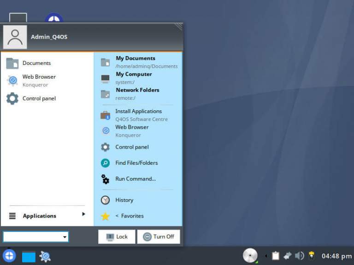Viewport: 354px width, 265px height.
Task: Open the Q4OS start menu button in taskbar
Action: tap(9, 256)
